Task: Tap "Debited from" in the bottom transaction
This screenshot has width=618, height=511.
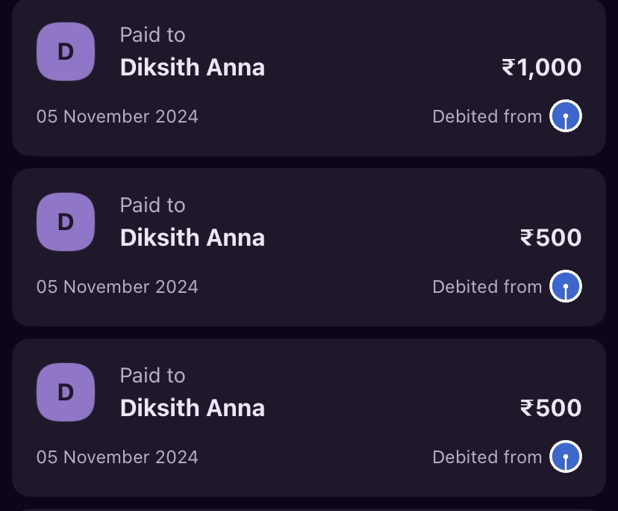Action: click(x=487, y=458)
